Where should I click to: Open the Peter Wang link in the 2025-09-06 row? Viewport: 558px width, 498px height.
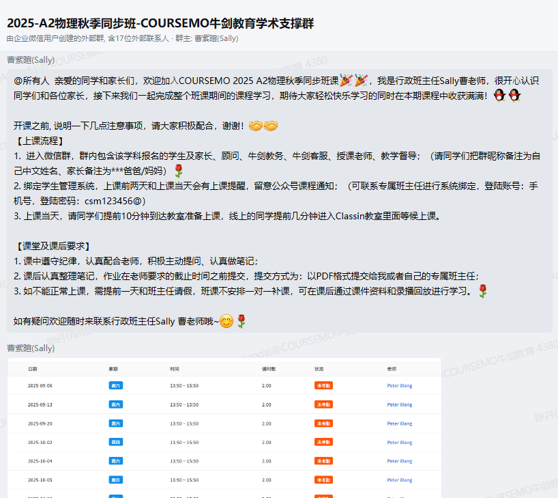click(x=400, y=386)
